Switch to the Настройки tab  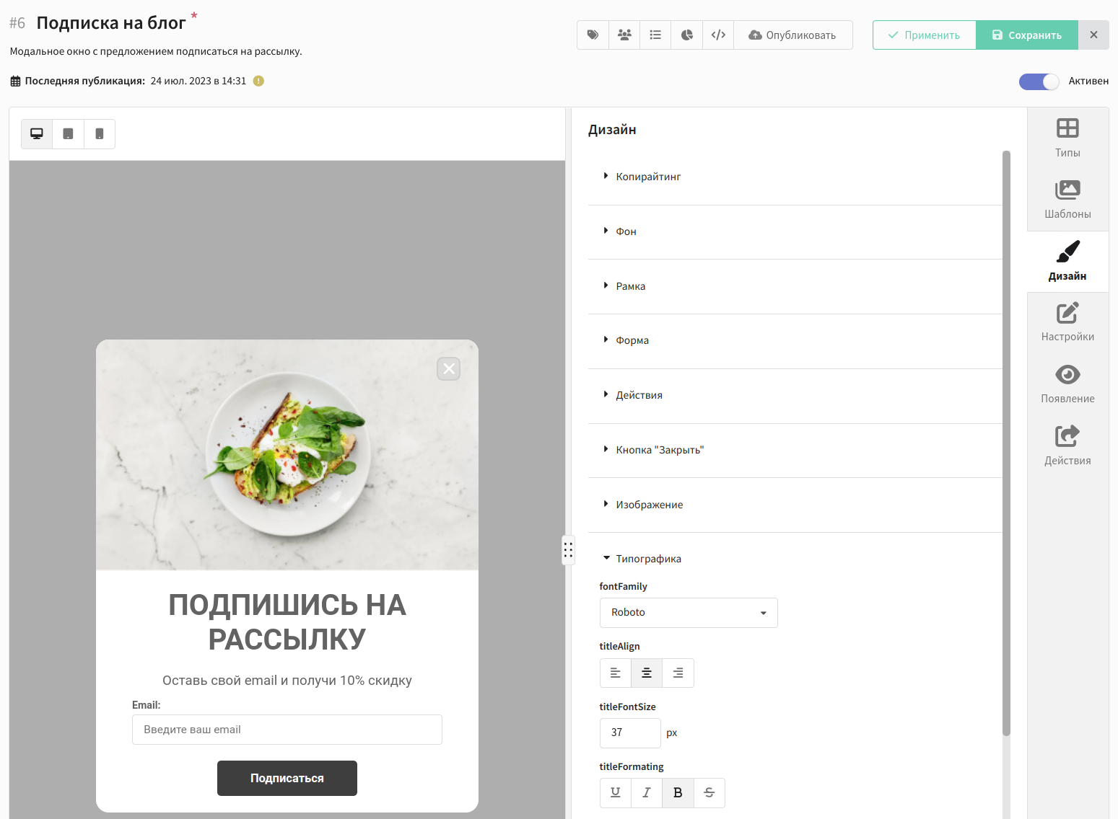[1067, 322]
